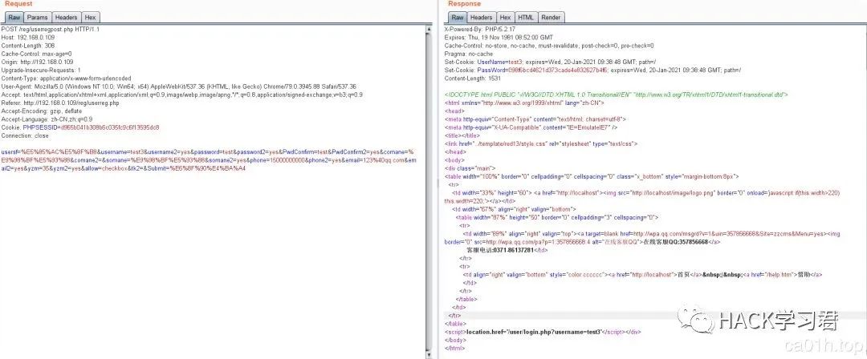The image size is (867, 359).
Task: Click the DOCTYPE declaration line in response
Action: tap(617, 95)
